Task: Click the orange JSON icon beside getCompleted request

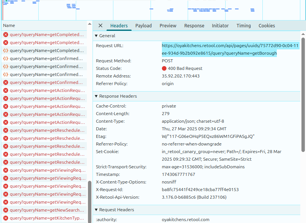Action: pos(6,51)
